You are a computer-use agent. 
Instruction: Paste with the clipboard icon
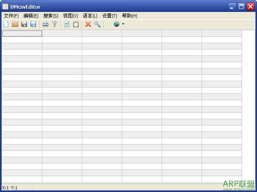(x=76, y=24)
